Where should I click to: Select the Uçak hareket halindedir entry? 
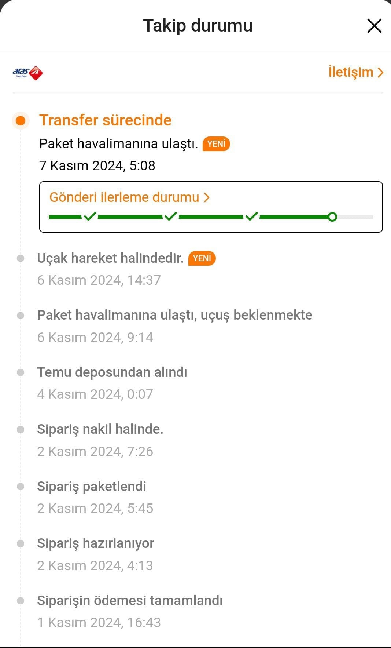pyautogui.click(x=110, y=258)
